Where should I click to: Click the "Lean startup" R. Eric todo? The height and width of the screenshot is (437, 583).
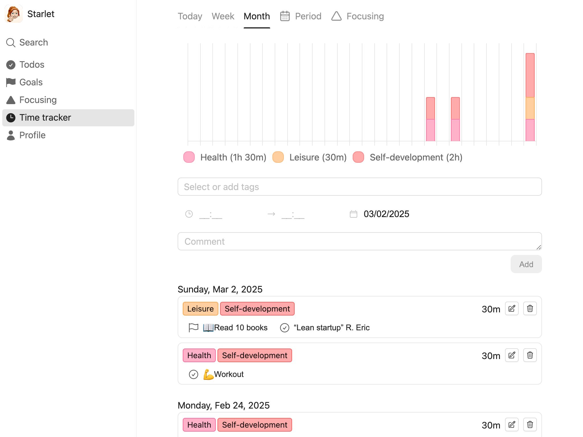(x=332, y=328)
